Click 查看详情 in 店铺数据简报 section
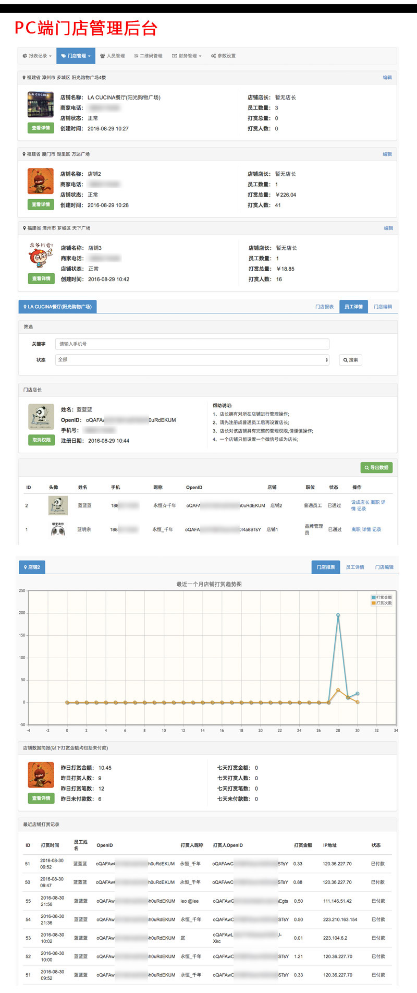This screenshot has height=993, width=417. (41, 798)
